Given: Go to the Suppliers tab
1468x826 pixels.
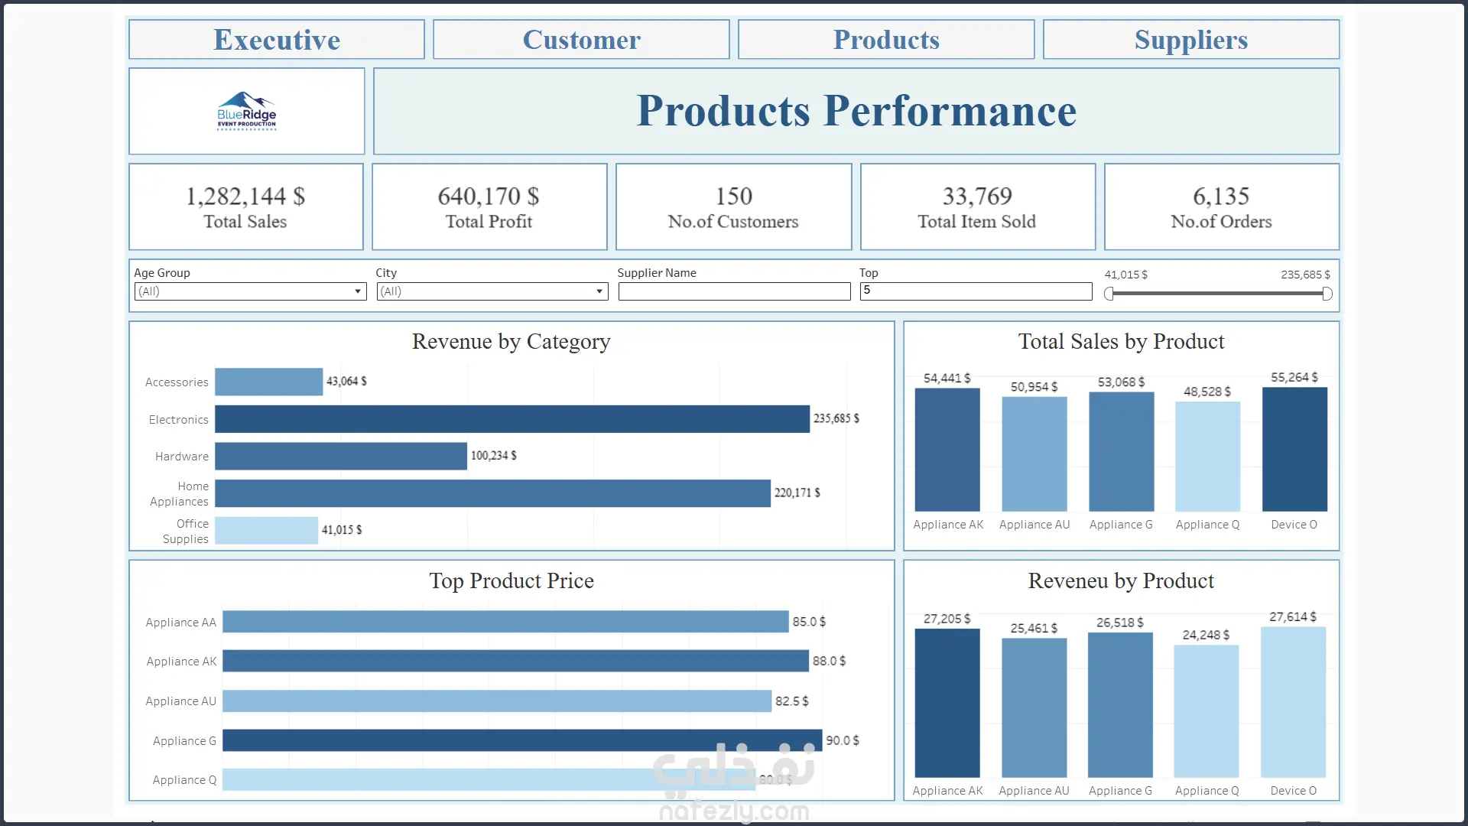Looking at the screenshot, I should pos(1190,40).
